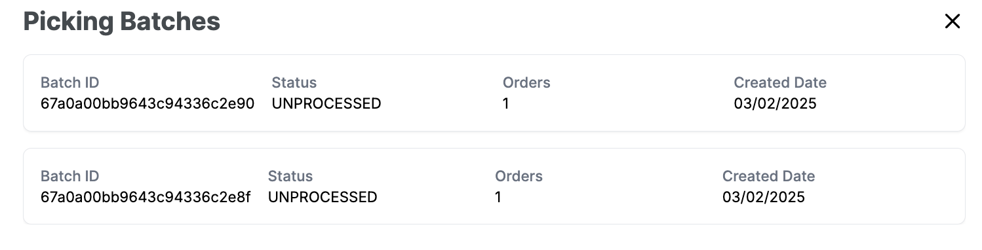Click orders count of batch c2e90
This screenshot has height=250, width=982.
click(506, 103)
